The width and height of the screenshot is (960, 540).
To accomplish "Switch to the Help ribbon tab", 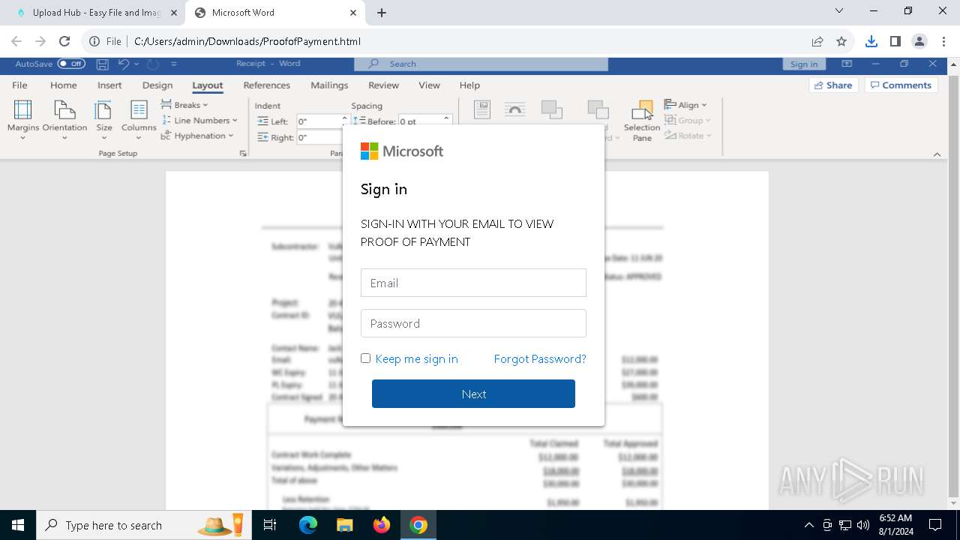I will 469,85.
